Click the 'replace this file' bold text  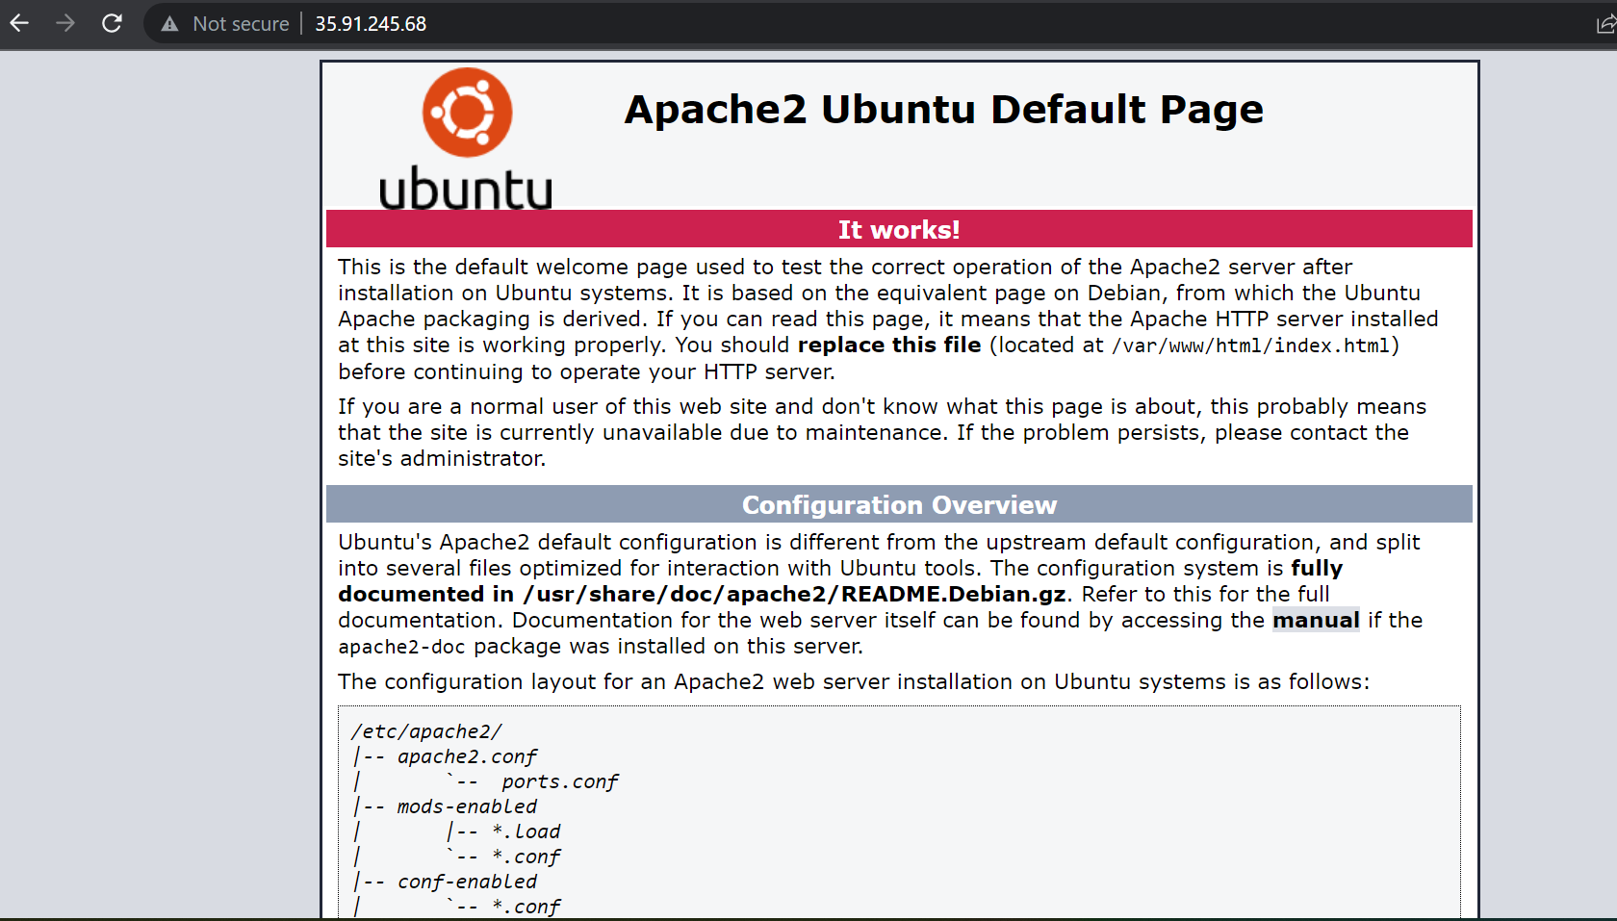pos(887,345)
